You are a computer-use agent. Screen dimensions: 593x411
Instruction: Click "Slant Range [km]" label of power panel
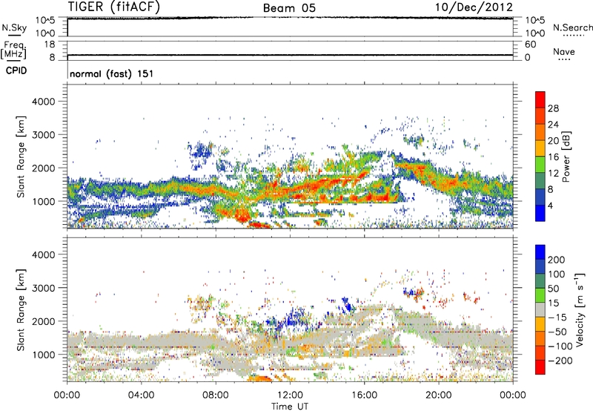pyautogui.click(x=21, y=157)
